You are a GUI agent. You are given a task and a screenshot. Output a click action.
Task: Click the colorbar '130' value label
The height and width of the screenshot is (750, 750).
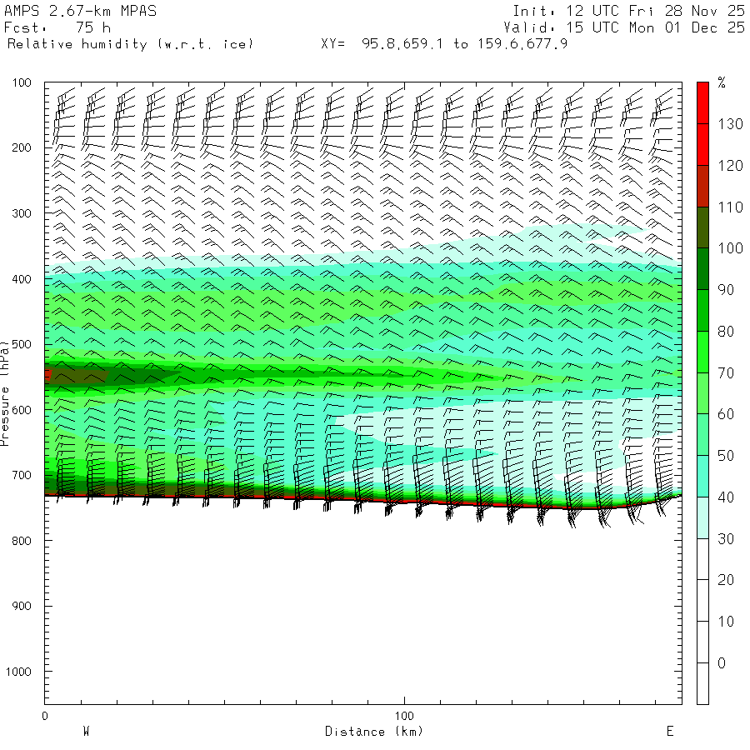click(730, 124)
